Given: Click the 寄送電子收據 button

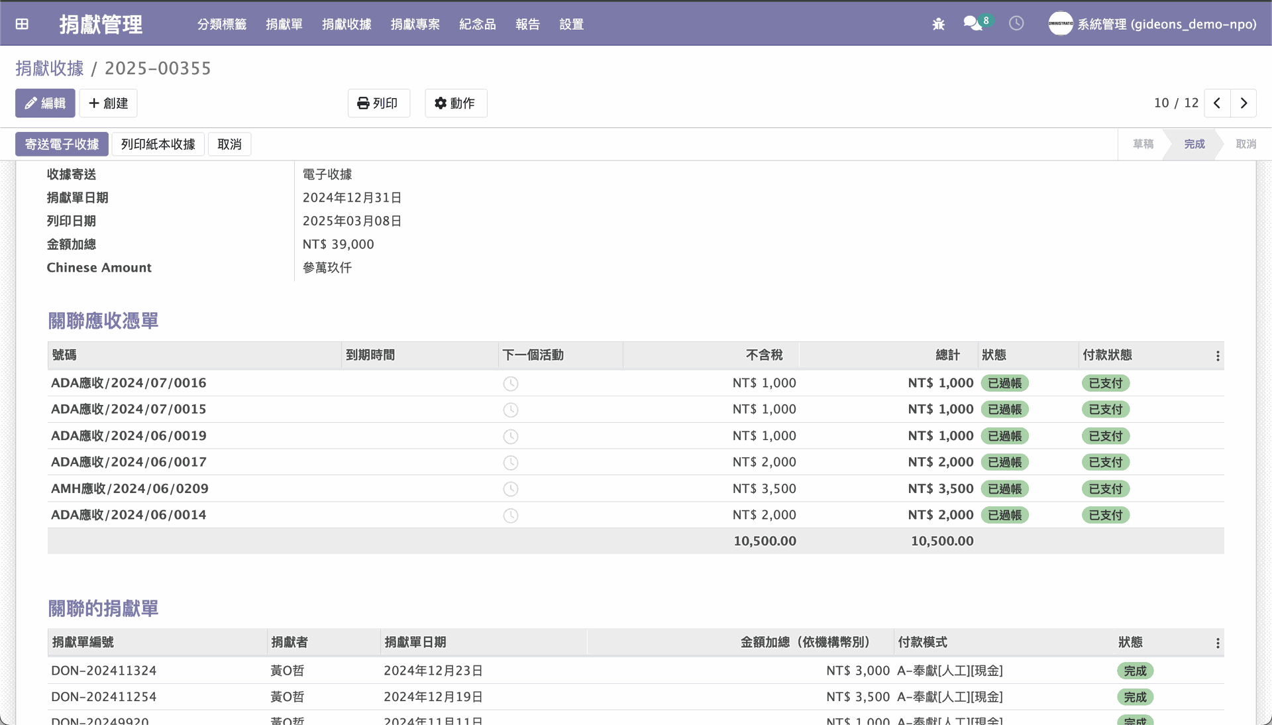Looking at the screenshot, I should pos(62,144).
